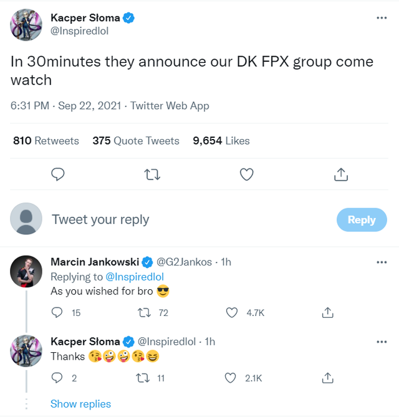This screenshot has height=417, width=399.
Task: Open more options on Marcin Jankowski's reply
Action: 382,262
